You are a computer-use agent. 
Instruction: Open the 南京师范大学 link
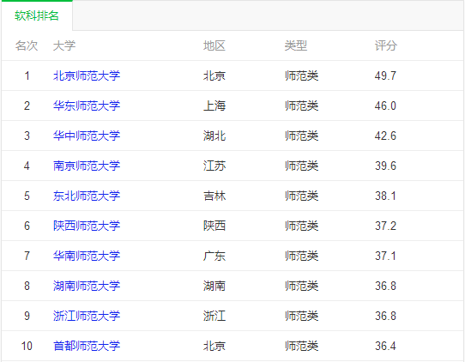pos(87,166)
